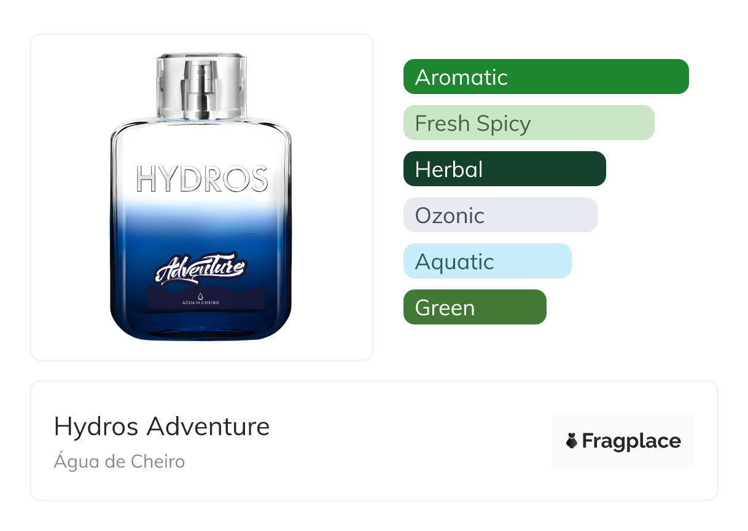Click the transparent cap of the perfume bottle
748x531 pixels.
(x=201, y=86)
